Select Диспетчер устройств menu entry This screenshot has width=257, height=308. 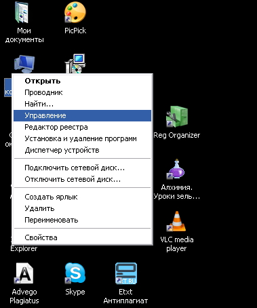point(82,150)
